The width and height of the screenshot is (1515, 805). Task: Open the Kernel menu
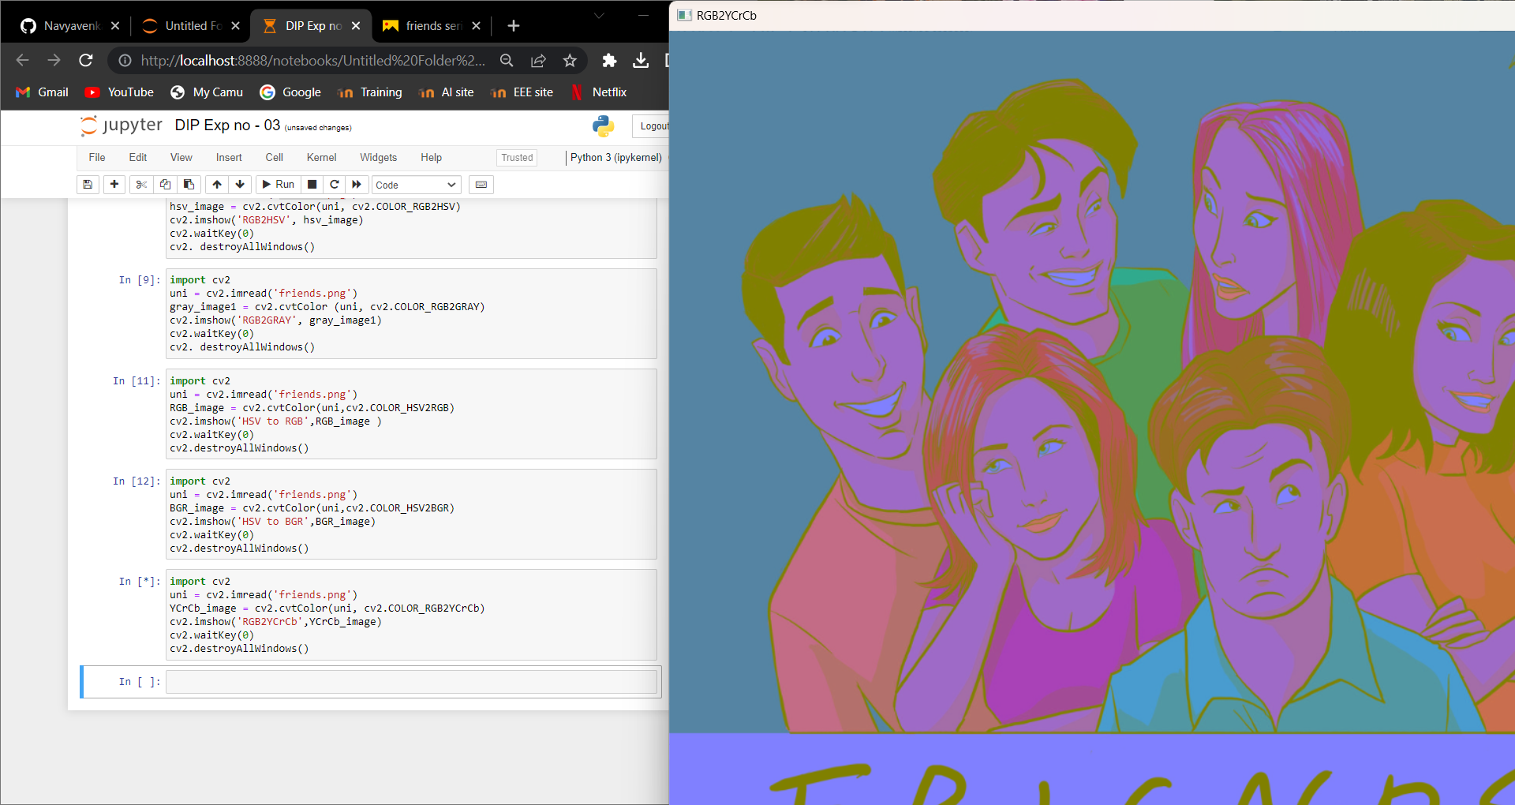pyautogui.click(x=321, y=158)
